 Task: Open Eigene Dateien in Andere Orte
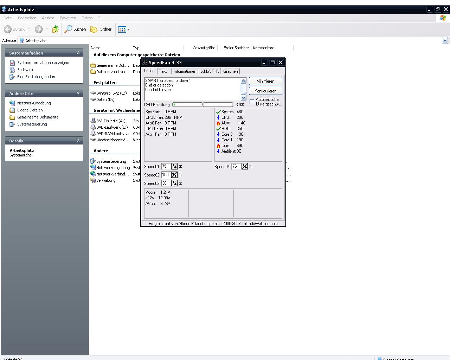coord(30,110)
